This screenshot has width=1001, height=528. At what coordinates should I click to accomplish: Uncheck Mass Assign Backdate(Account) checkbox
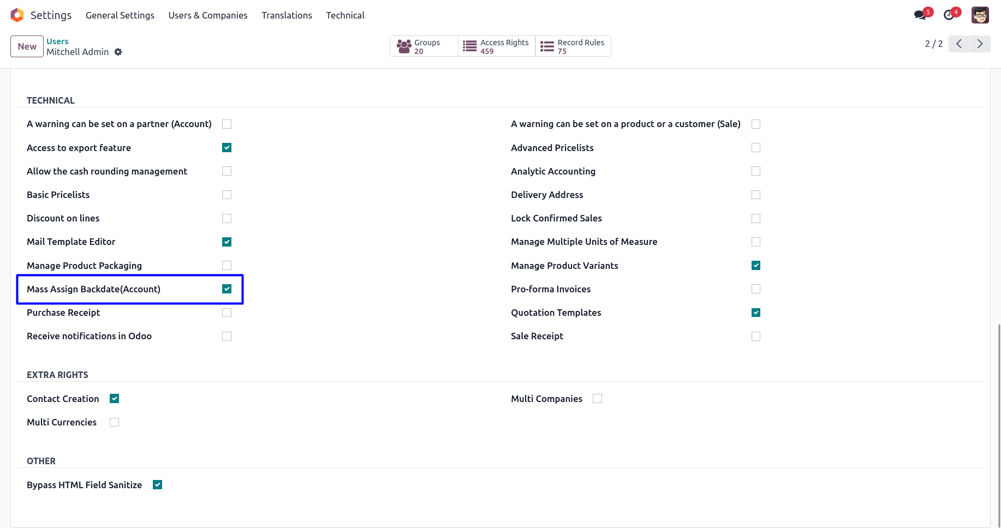(x=227, y=289)
